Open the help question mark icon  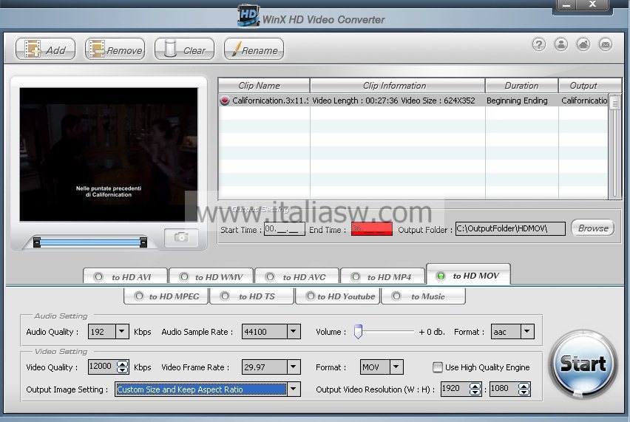(x=539, y=44)
